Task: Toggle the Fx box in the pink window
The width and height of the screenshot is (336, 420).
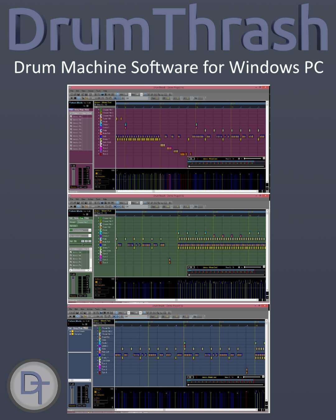Action: [87, 106]
